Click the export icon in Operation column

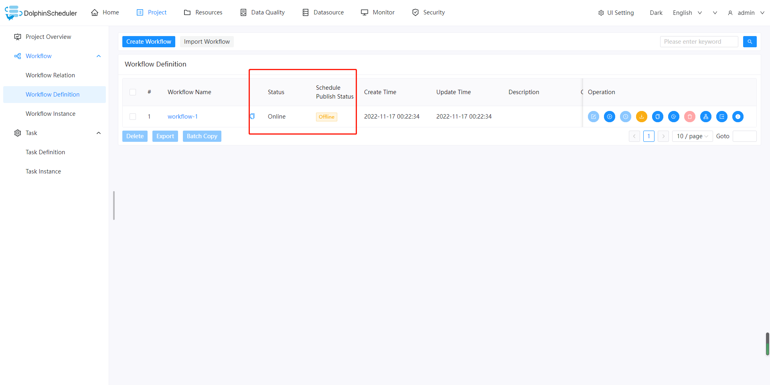[x=722, y=117]
